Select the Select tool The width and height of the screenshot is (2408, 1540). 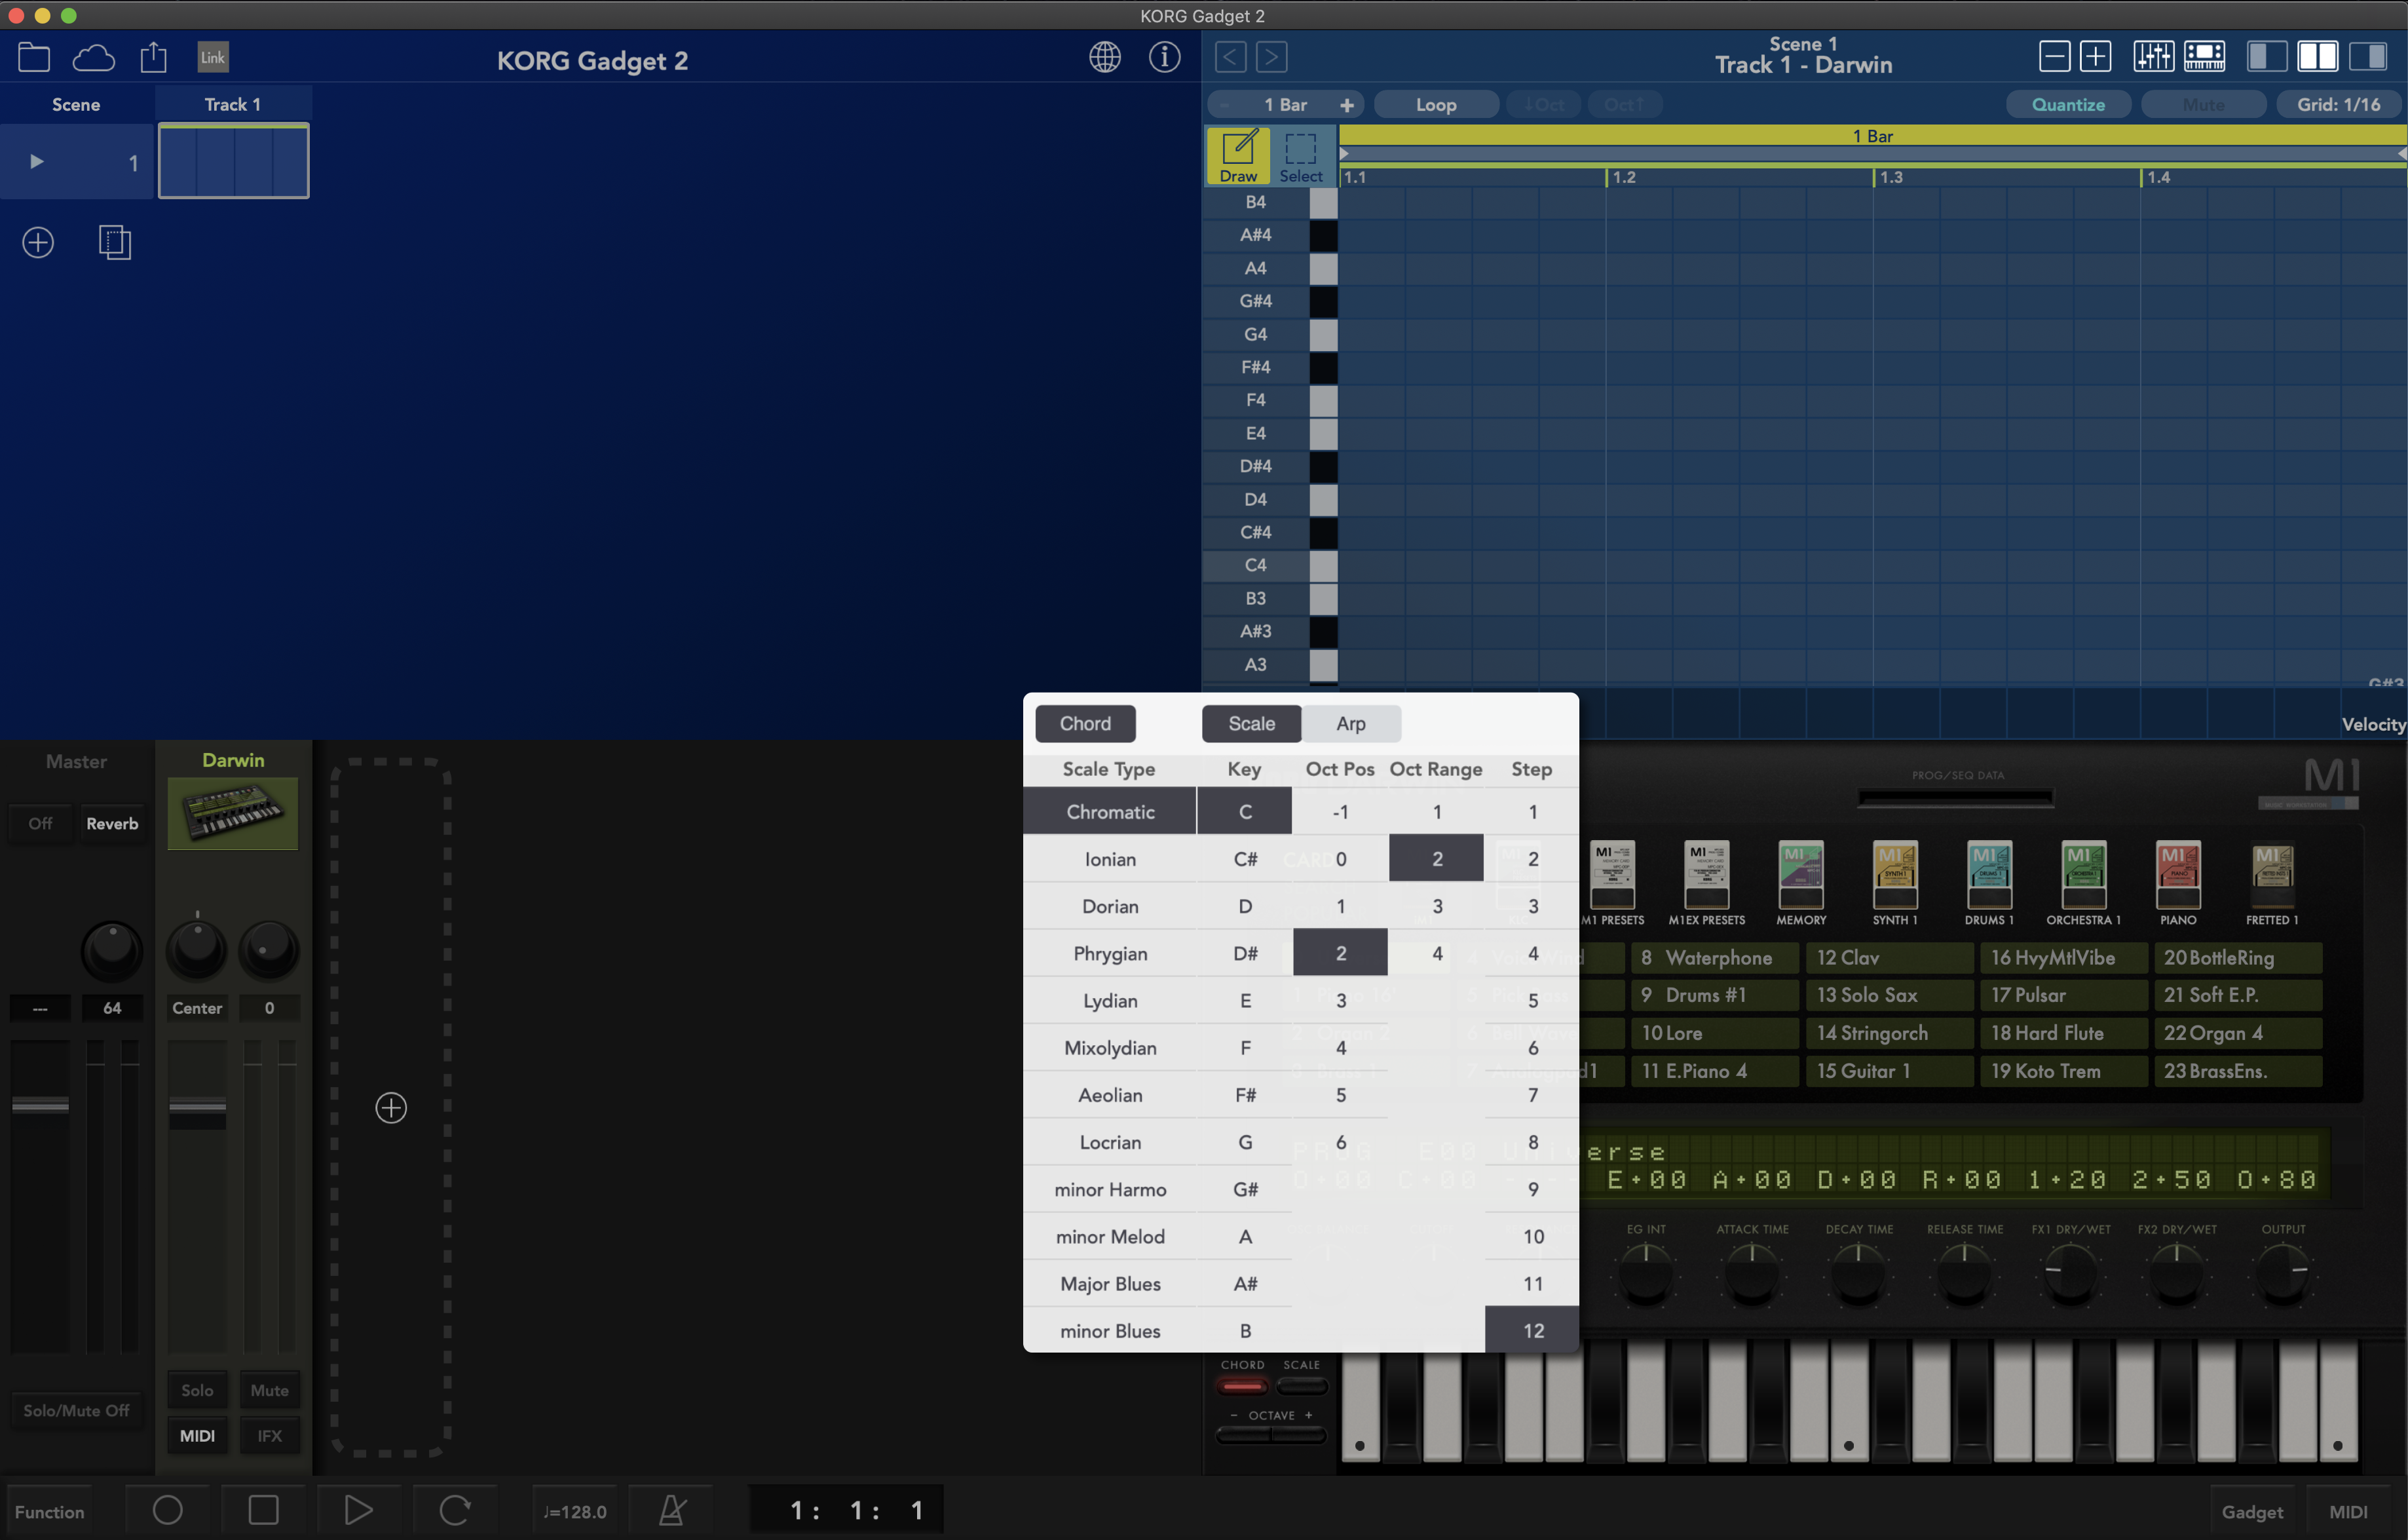(x=1301, y=156)
